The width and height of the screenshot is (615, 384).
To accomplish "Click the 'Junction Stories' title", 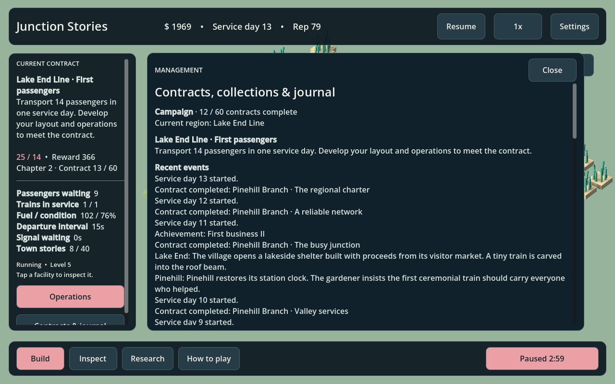I will [62, 26].
